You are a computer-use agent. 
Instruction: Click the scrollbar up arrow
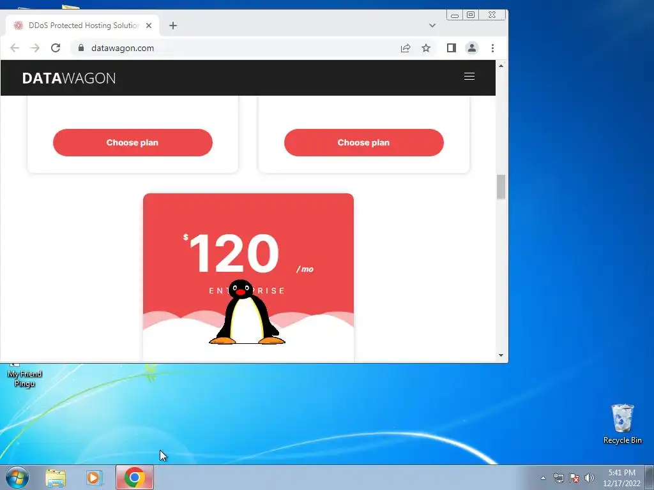(501, 66)
